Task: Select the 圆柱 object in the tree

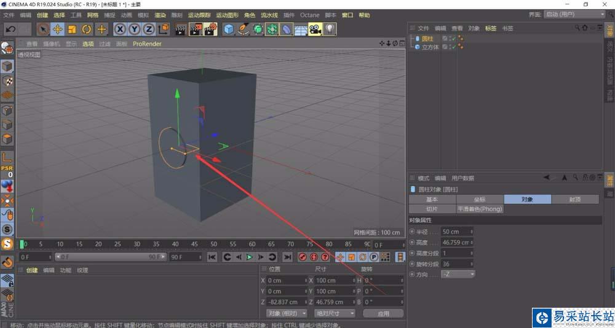Action: point(427,39)
